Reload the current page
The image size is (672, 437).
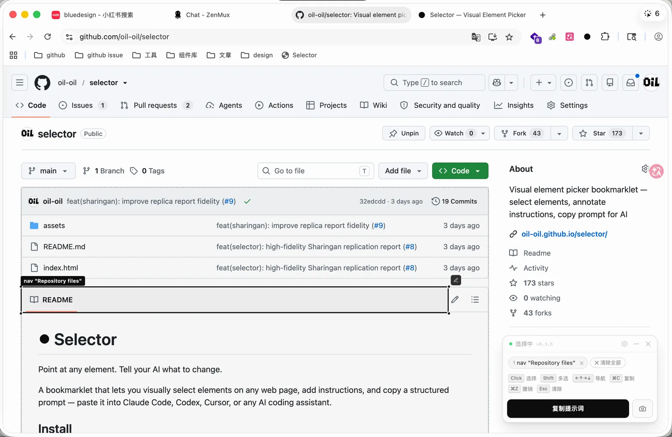[x=47, y=37]
